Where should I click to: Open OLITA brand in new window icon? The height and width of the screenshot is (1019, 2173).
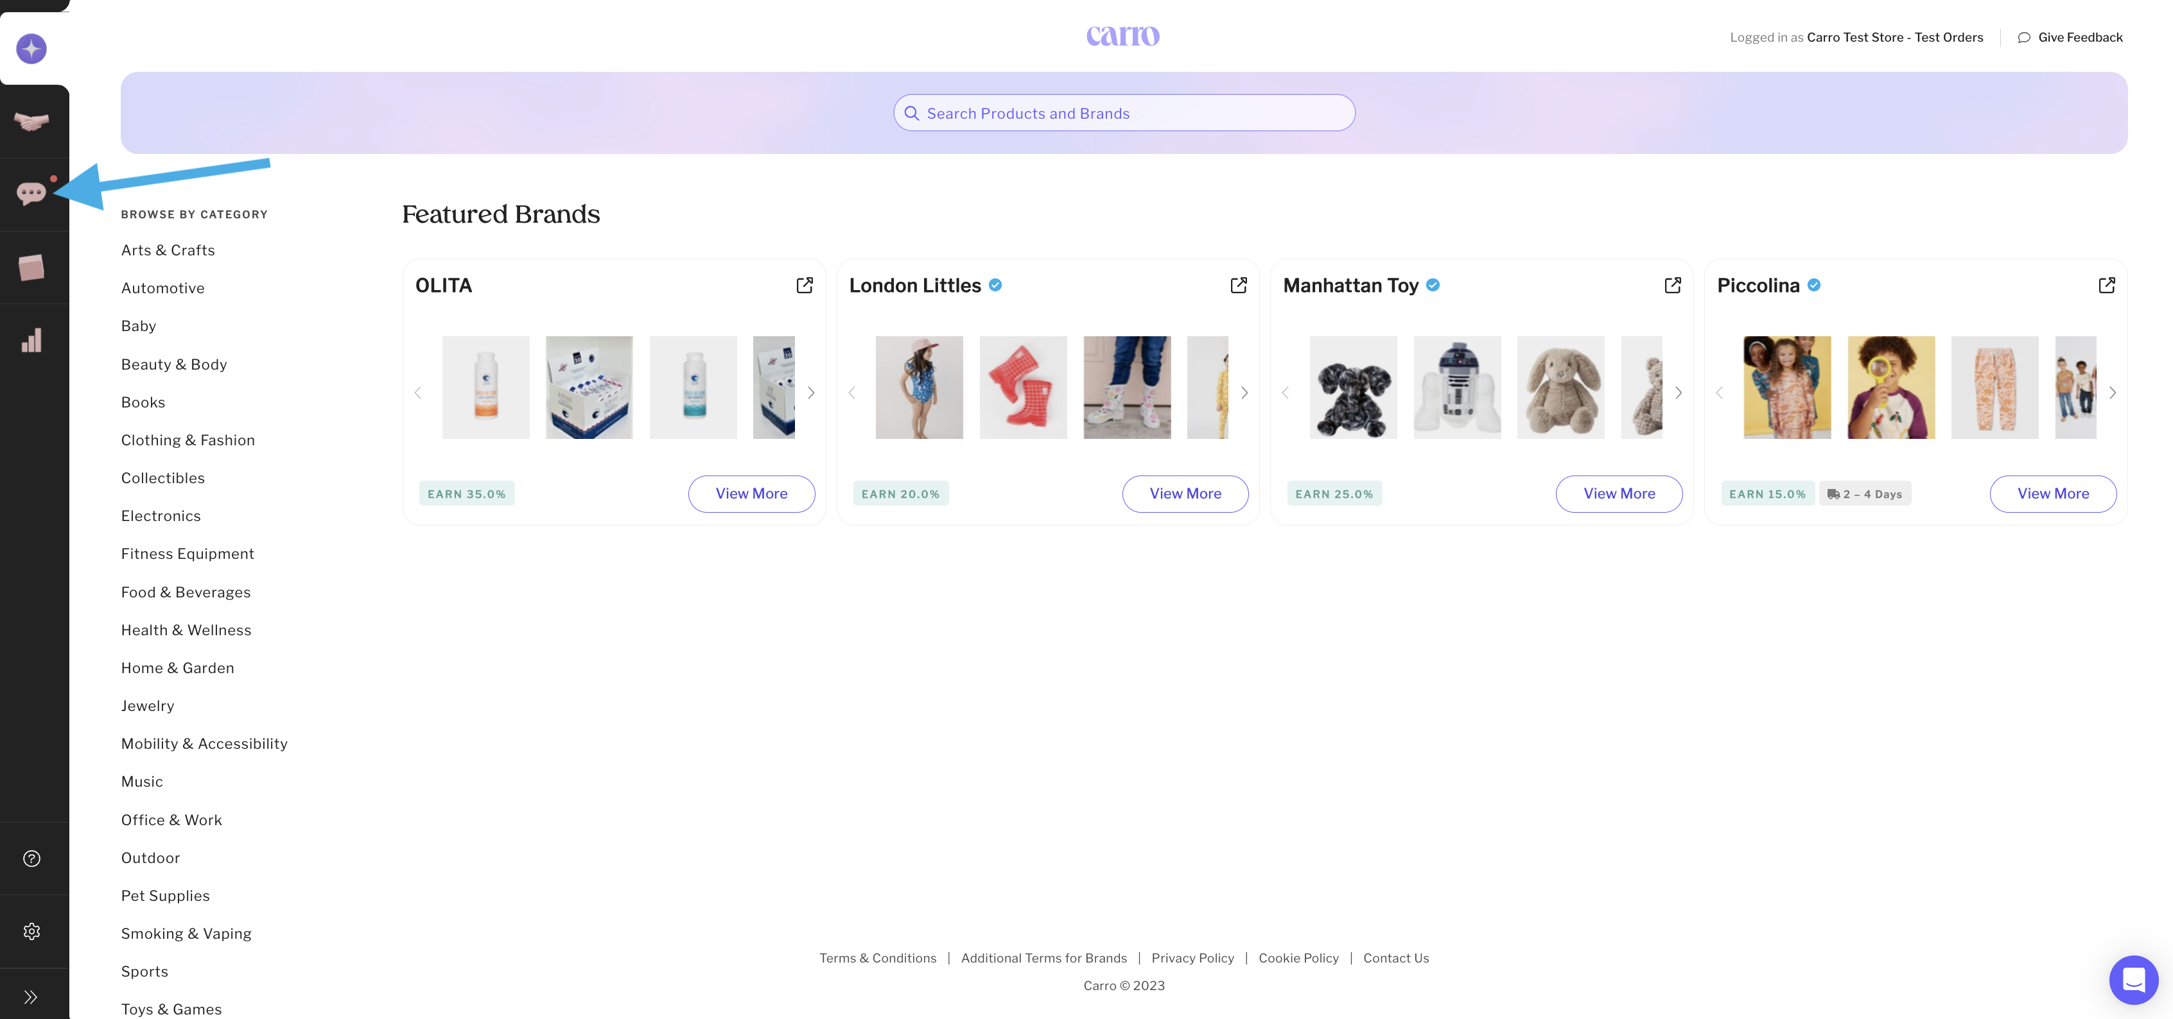click(805, 285)
